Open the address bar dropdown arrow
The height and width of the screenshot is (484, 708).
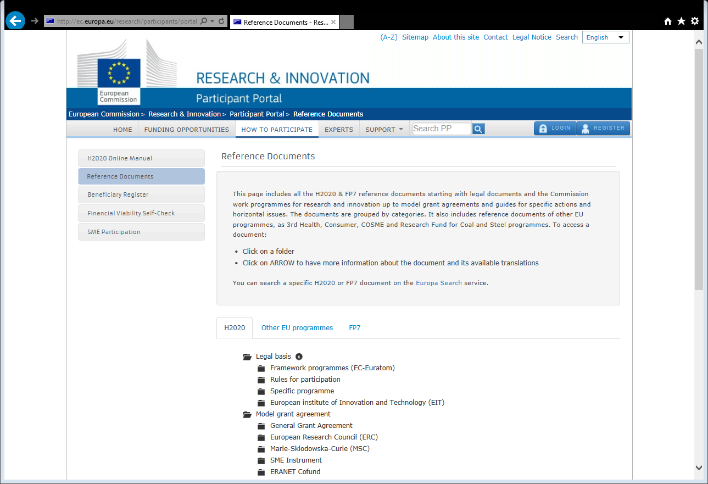pos(212,21)
